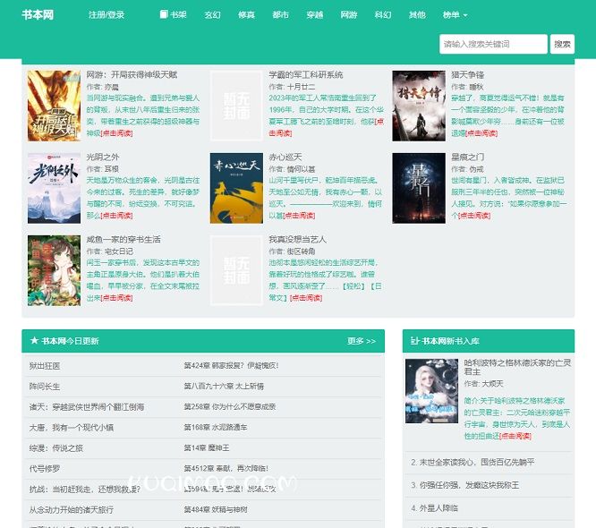Select the 都市 category
This screenshot has height=528, width=596.
pyautogui.click(x=280, y=15)
